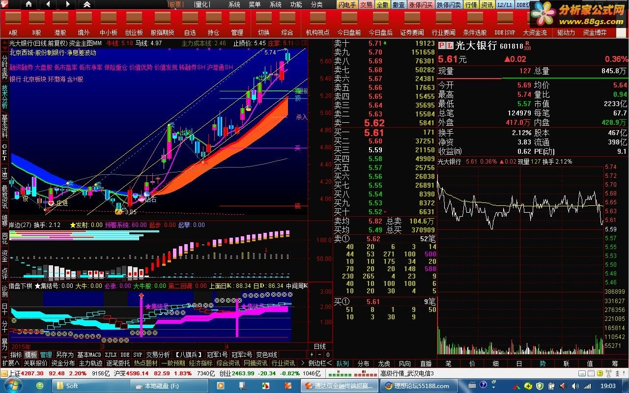
Task: Zoom out chart with minus button
Action: coord(320,354)
